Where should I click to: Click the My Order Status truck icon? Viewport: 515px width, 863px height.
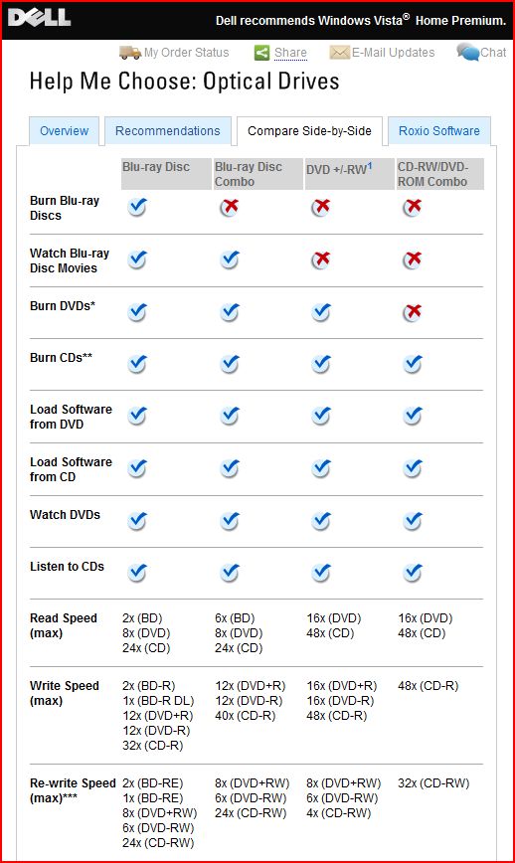(130, 53)
